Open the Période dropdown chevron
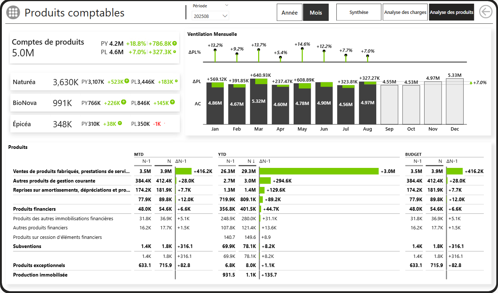This screenshot has height=293, width=498. 226,6
